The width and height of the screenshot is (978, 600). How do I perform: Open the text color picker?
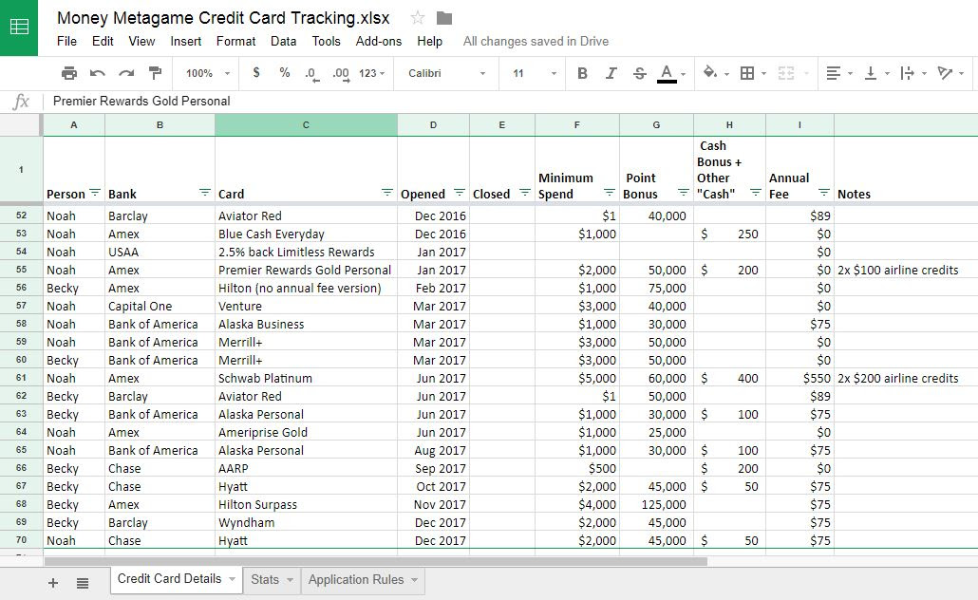tap(667, 74)
